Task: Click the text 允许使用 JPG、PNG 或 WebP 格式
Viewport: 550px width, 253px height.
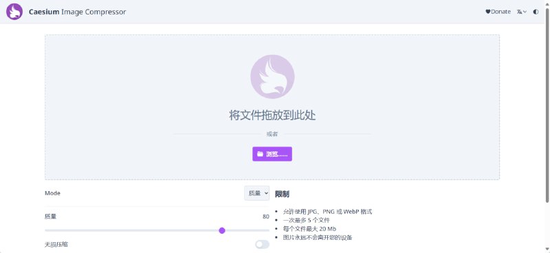Action: pyautogui.click(x=327, y=212)
